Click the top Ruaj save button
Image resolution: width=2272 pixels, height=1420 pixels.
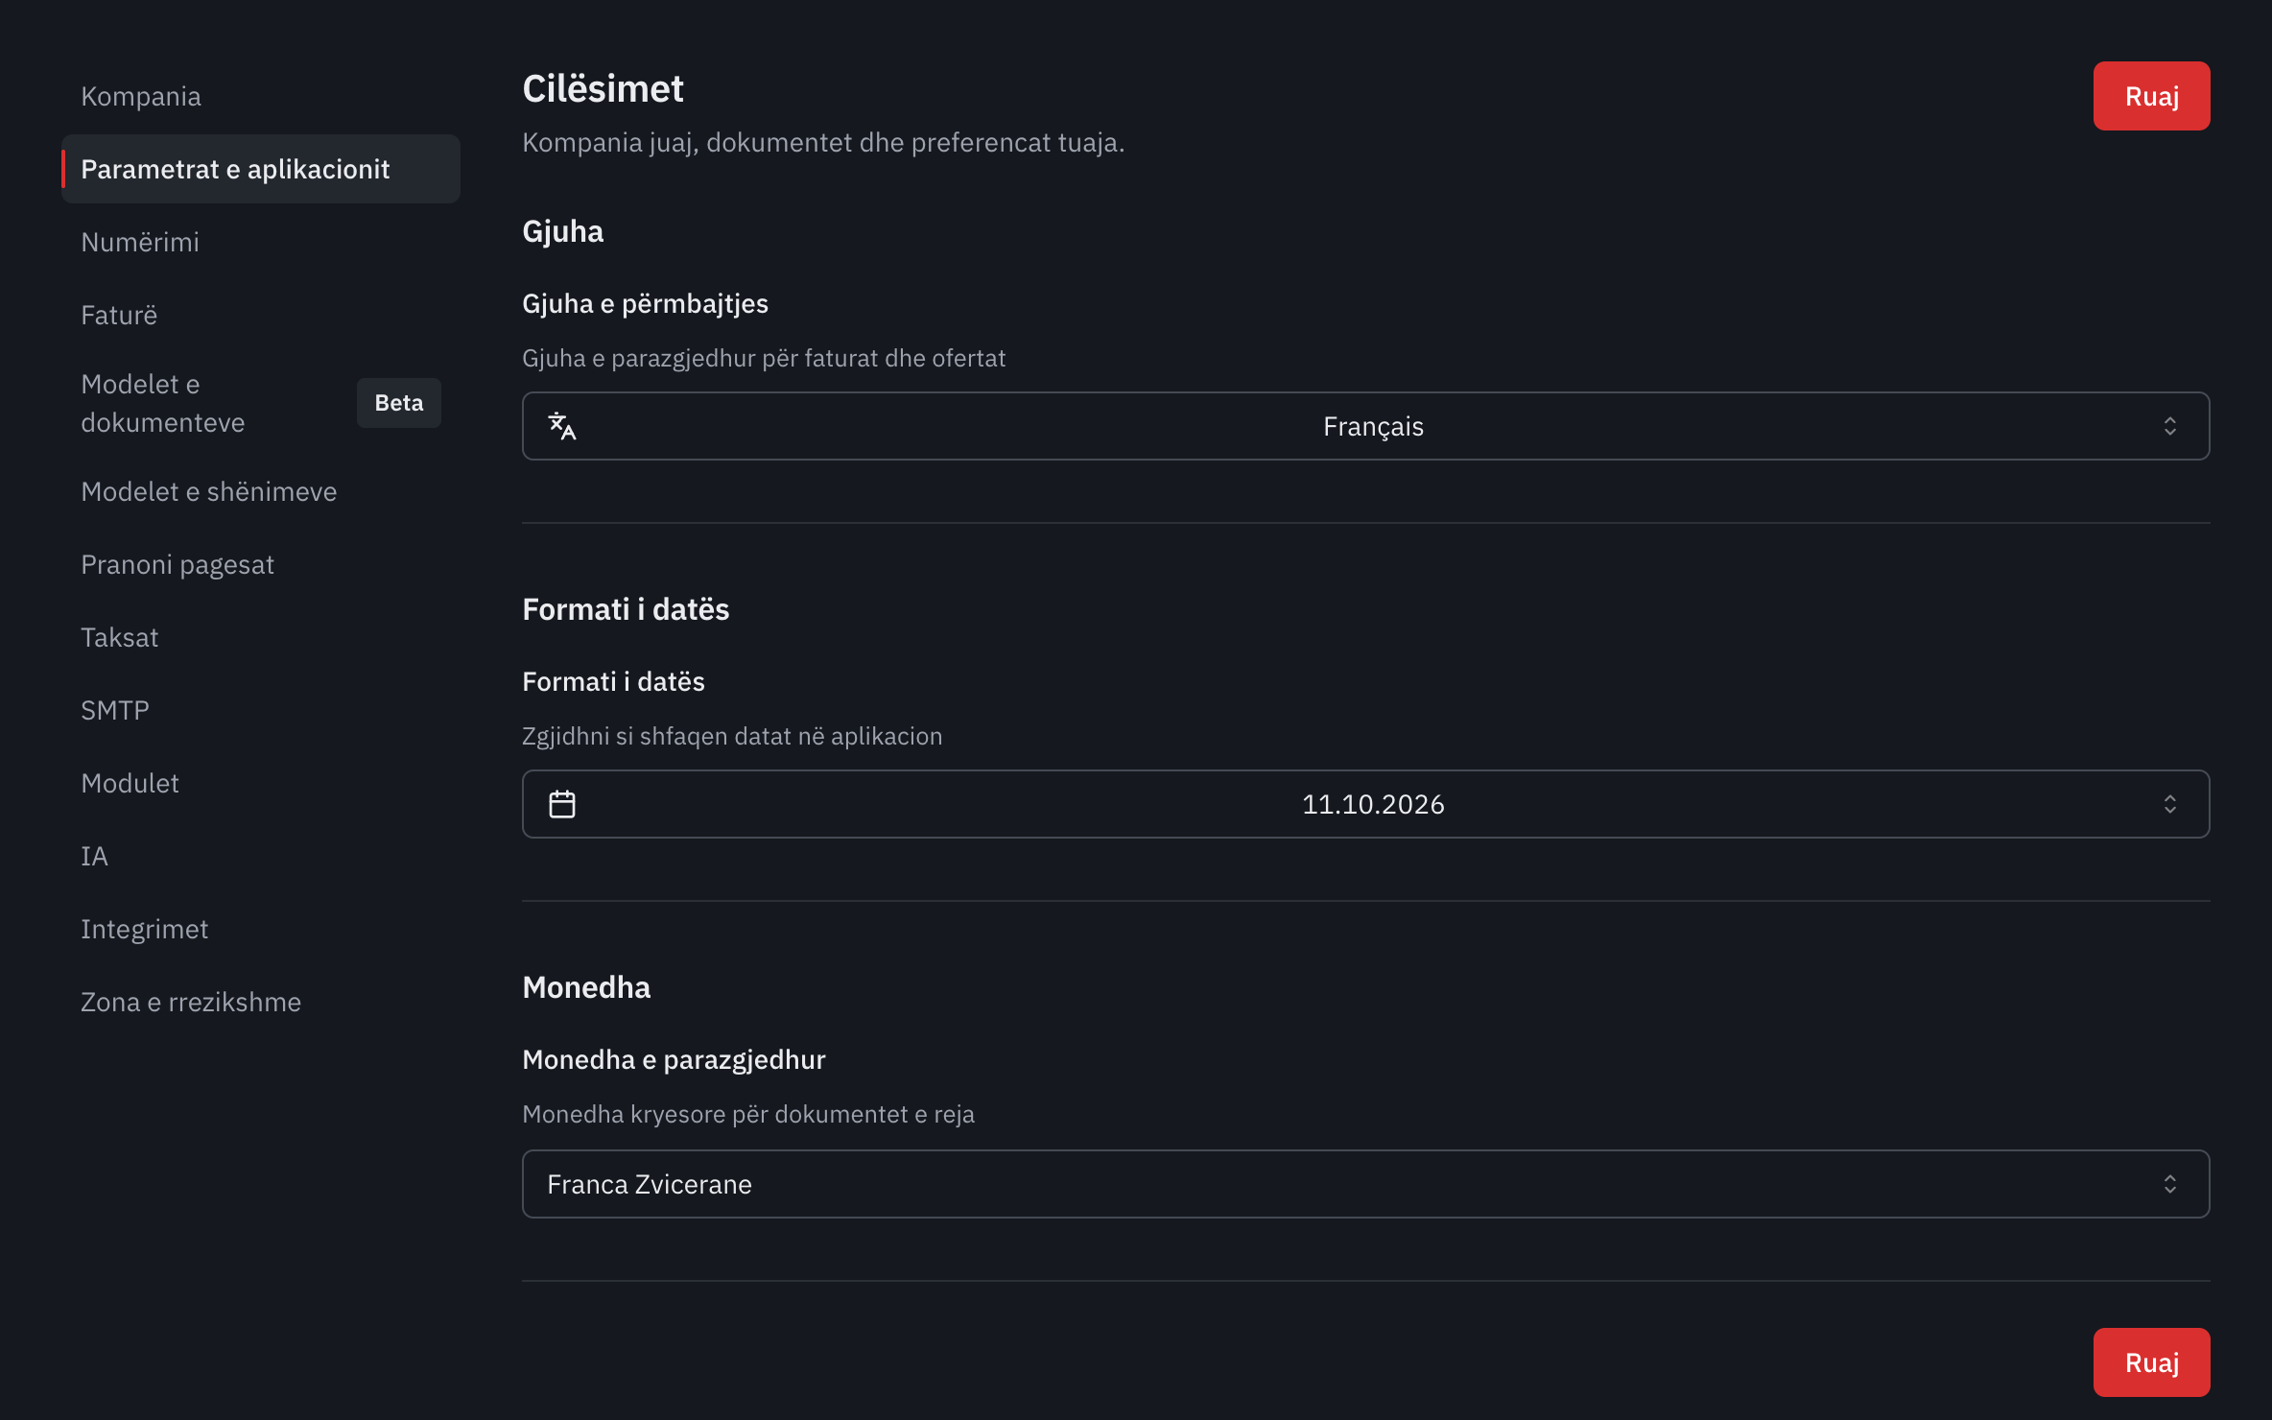[x=2151, y=96]
